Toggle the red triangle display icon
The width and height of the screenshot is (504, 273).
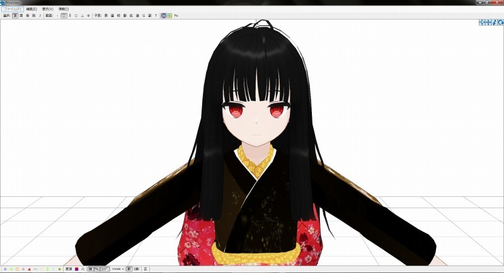(x=30, y=269)
